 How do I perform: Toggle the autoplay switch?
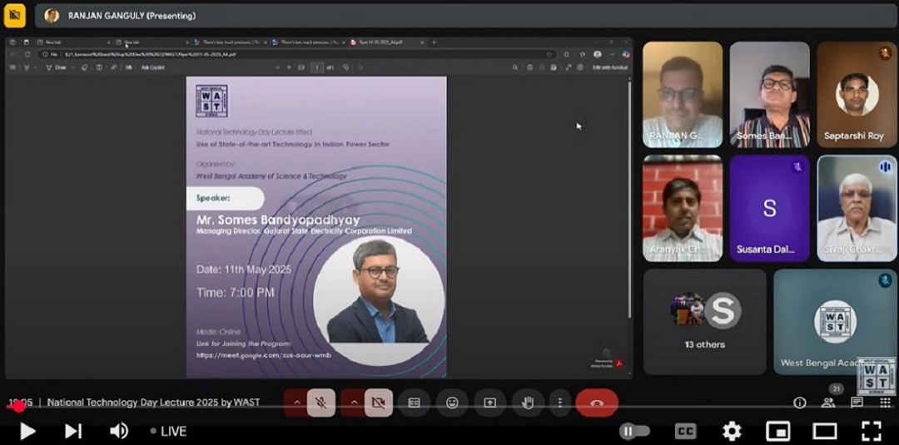[634, 431]
